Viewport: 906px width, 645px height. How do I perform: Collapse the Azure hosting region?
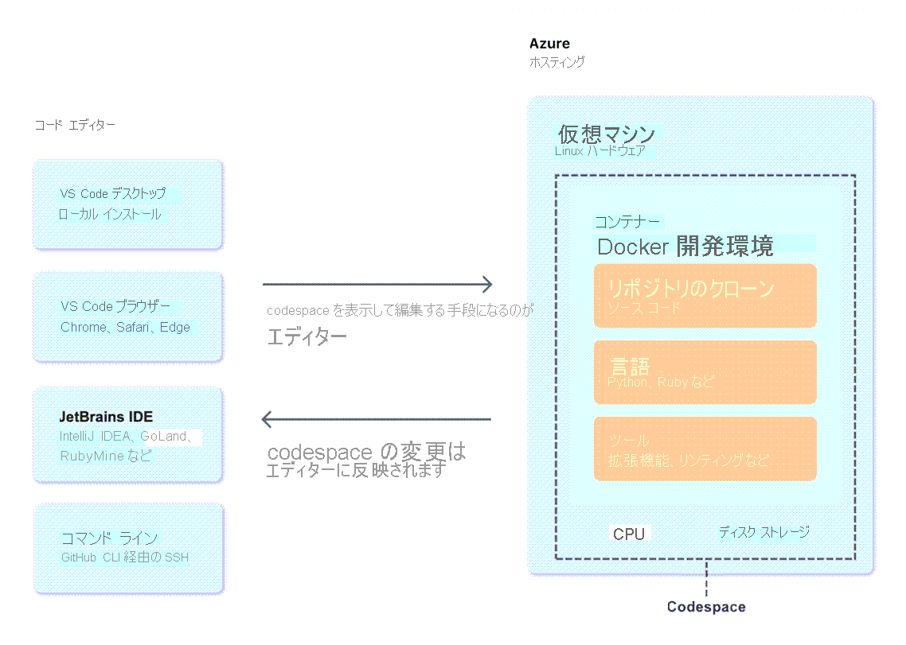click(x=701, y=334)
